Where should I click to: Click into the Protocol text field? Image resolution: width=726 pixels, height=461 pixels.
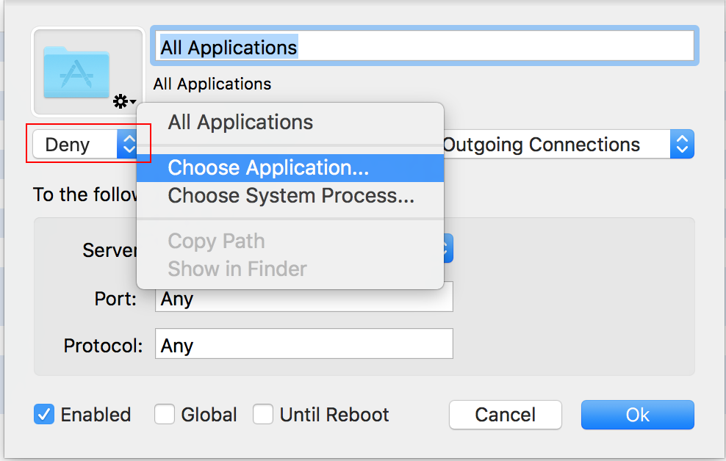[x=304, y=344]
